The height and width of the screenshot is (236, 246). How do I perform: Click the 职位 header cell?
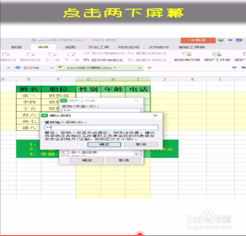[59, 89]
